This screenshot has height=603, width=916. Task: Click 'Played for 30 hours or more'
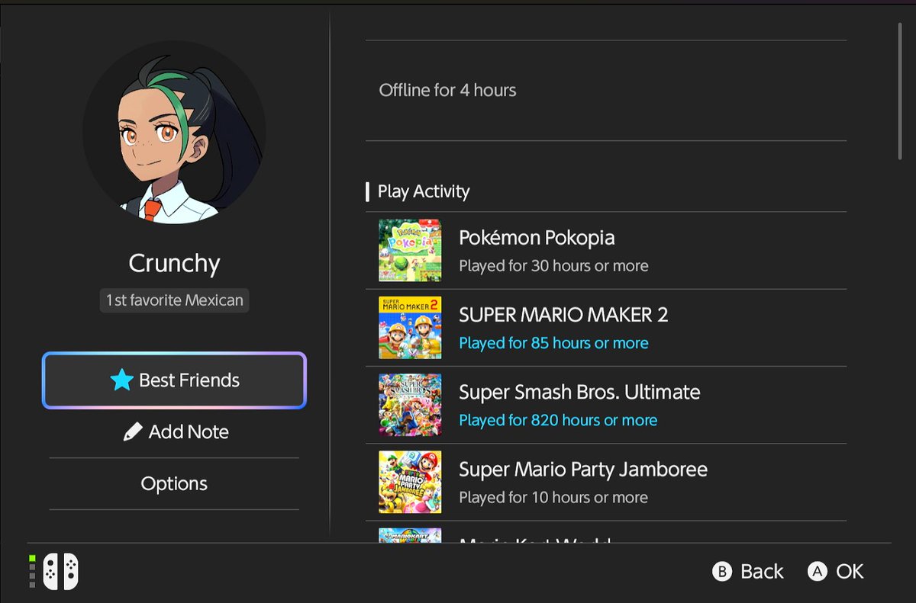(x=553, y=266)
